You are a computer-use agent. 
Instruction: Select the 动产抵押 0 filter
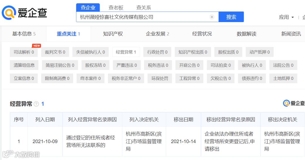260,52
